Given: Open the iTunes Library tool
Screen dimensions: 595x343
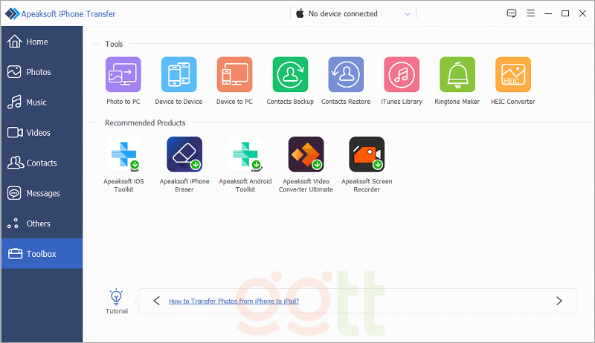Looking at the screenshot, I should [402, 75].
